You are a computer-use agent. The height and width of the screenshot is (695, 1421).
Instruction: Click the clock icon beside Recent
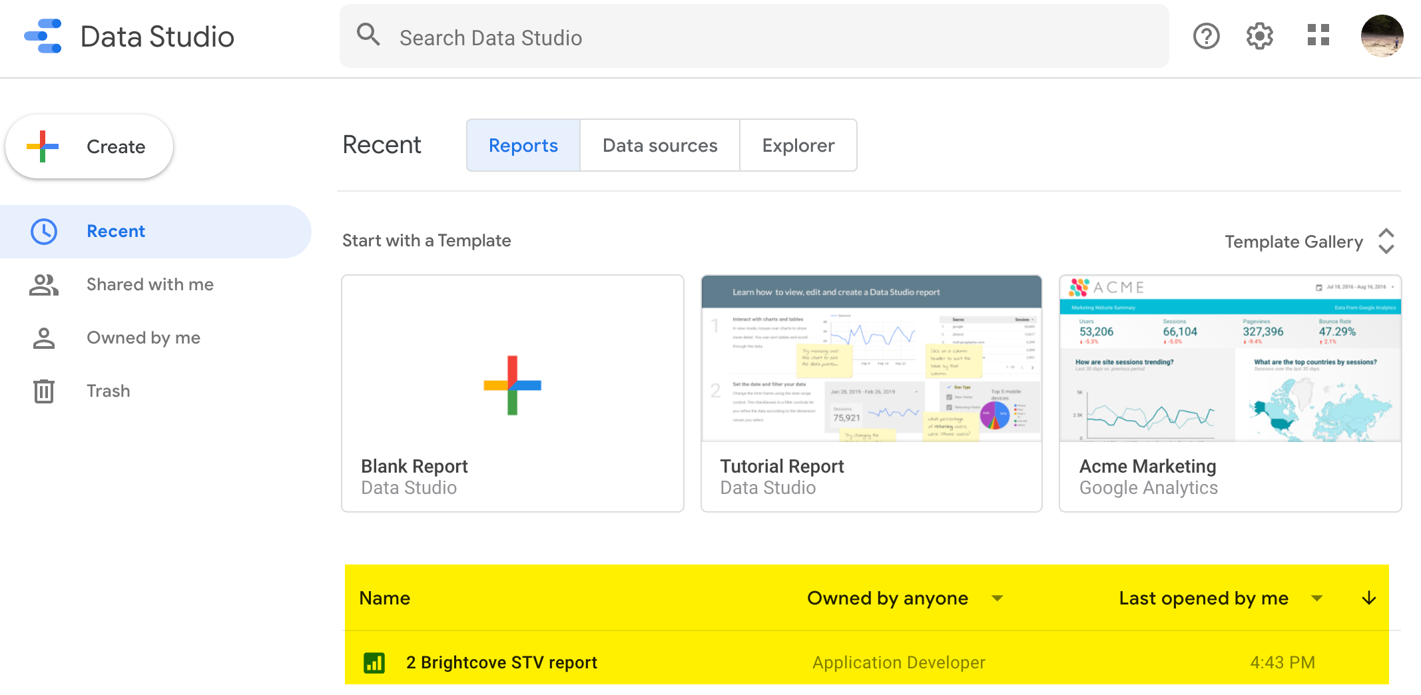coord(44,232)
